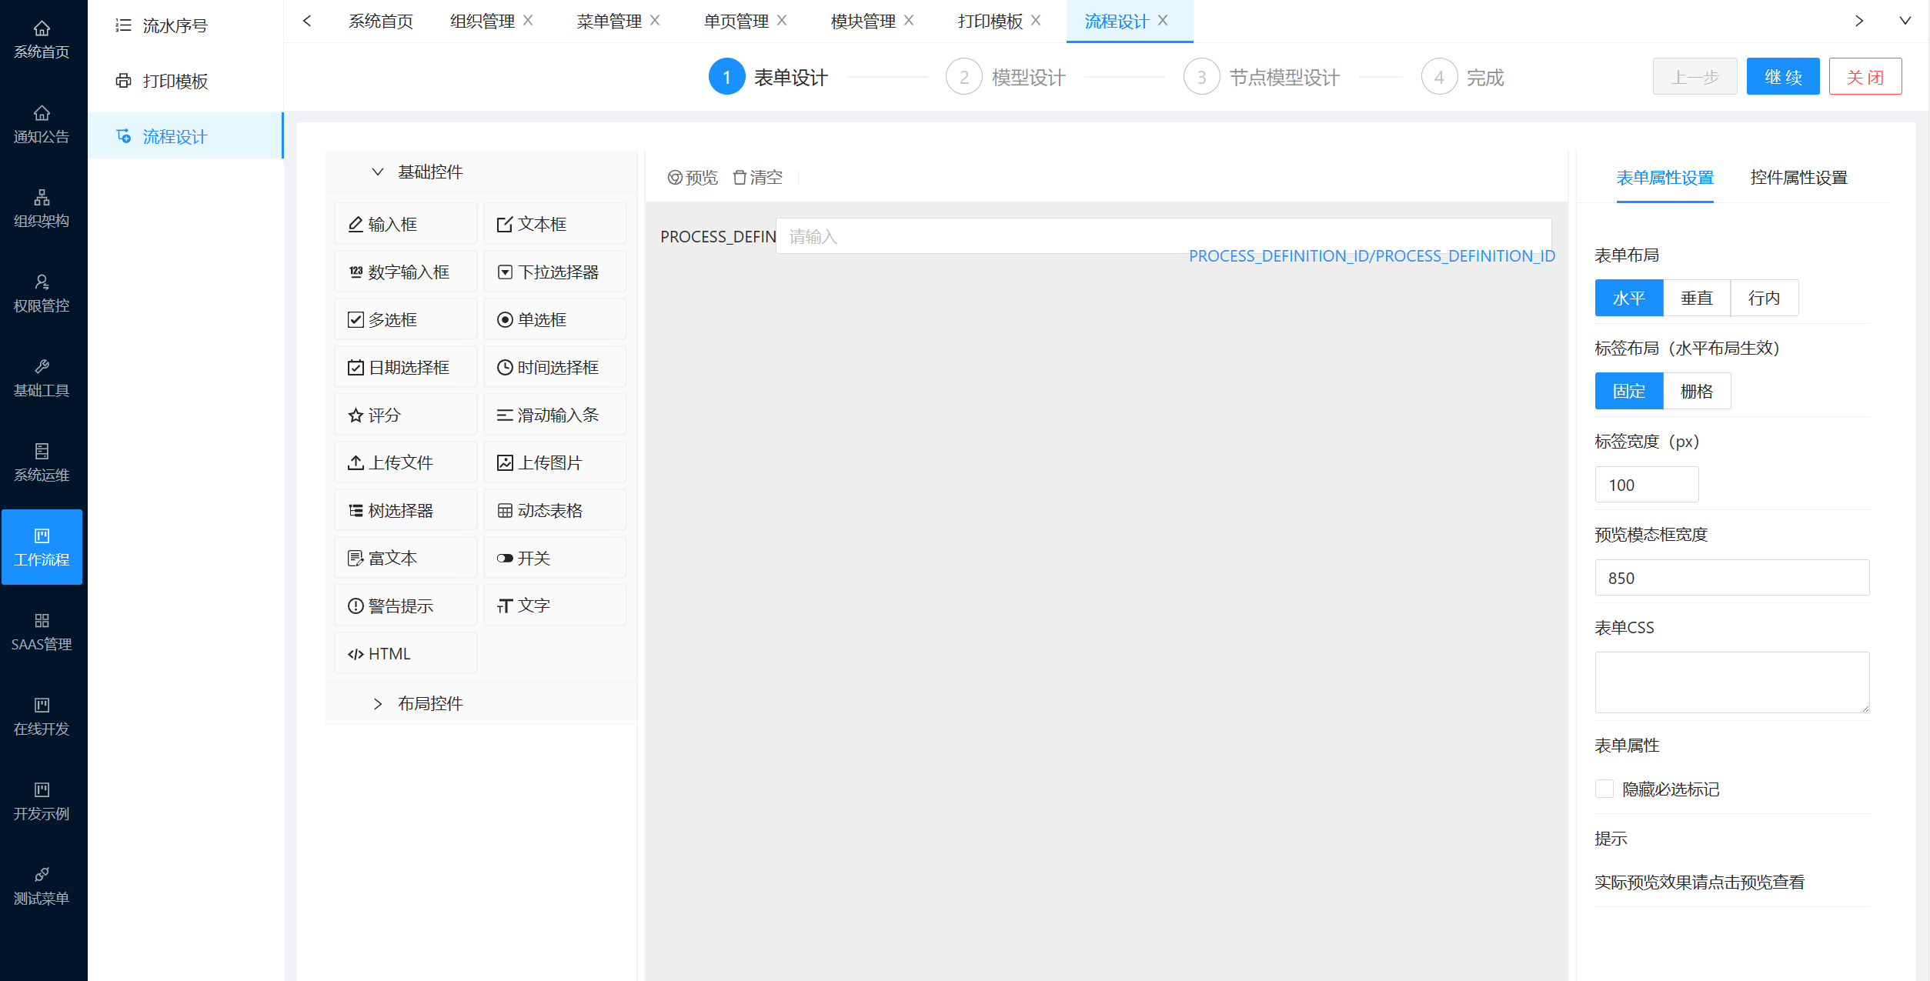Close the 单页管理 tab
This screenshot has height=981, width=1930.
coord(782,21)
